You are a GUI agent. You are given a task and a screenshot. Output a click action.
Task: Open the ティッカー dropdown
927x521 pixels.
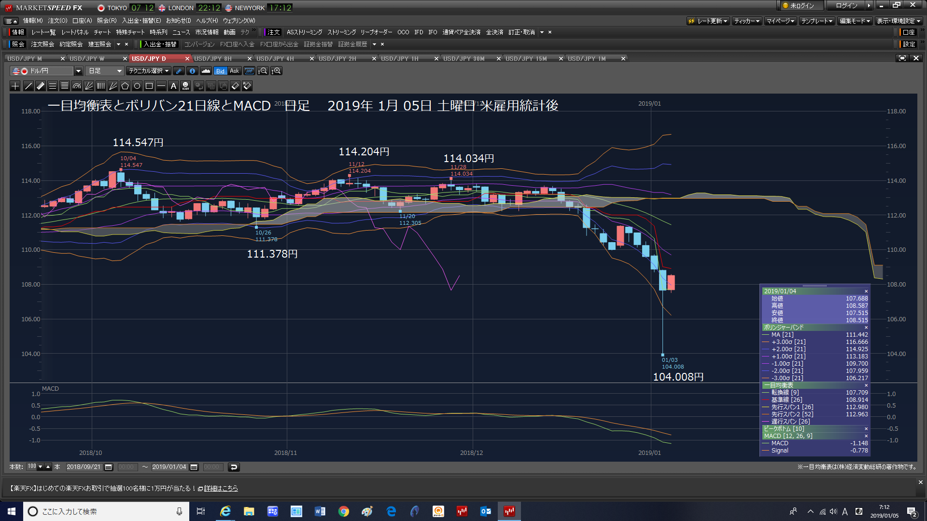click(747, 21)
